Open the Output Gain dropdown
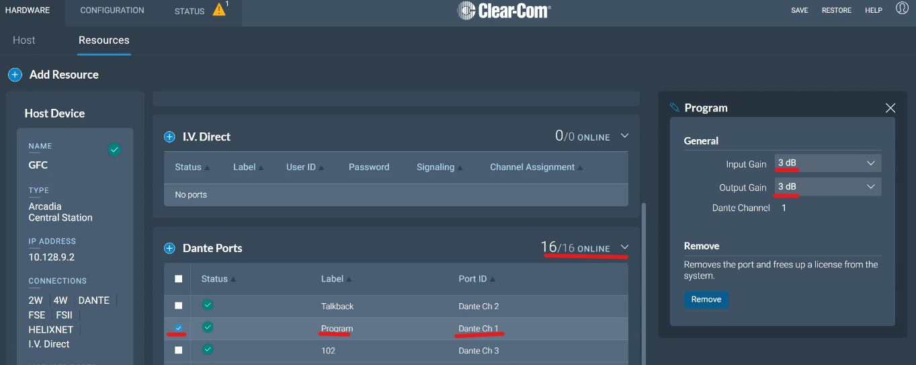This screenshot has width=916, height=365. [827, 186]
